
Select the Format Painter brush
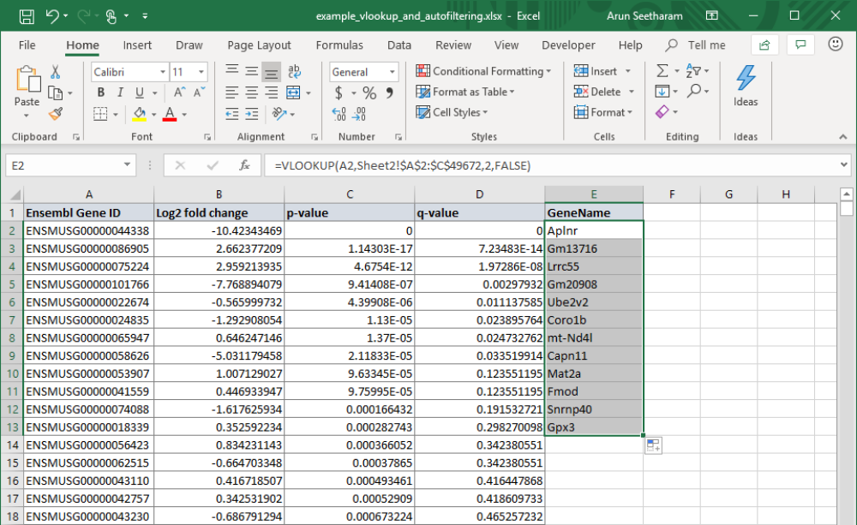55,114
